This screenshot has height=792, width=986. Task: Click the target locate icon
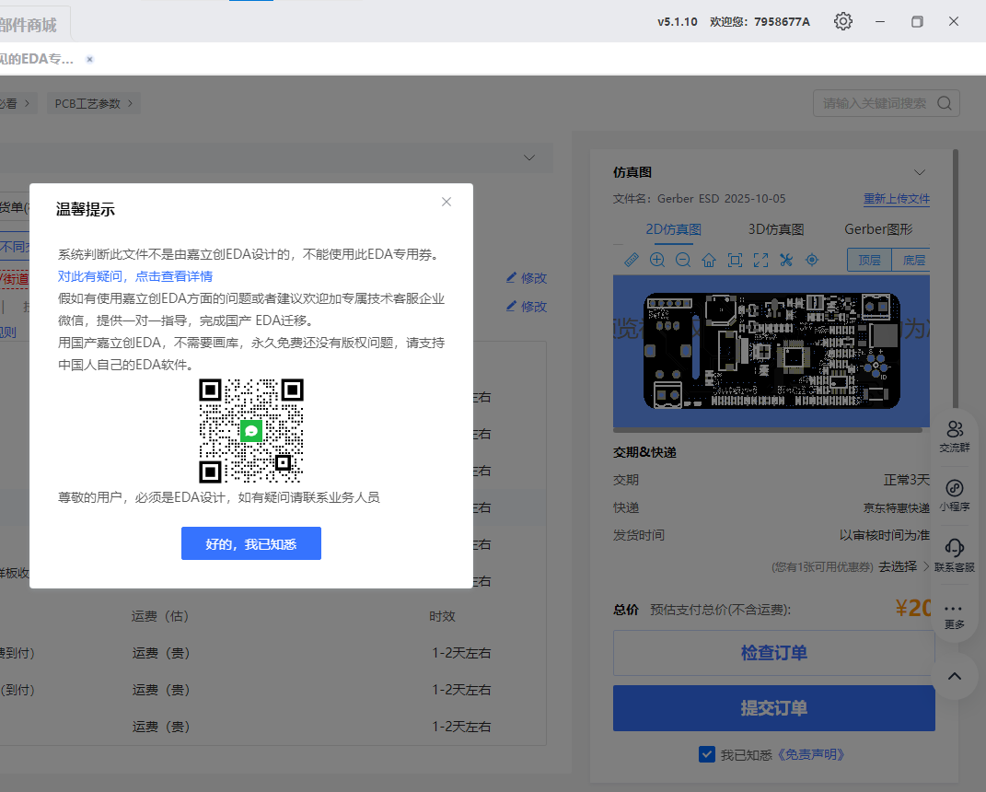tap(812, 260)
